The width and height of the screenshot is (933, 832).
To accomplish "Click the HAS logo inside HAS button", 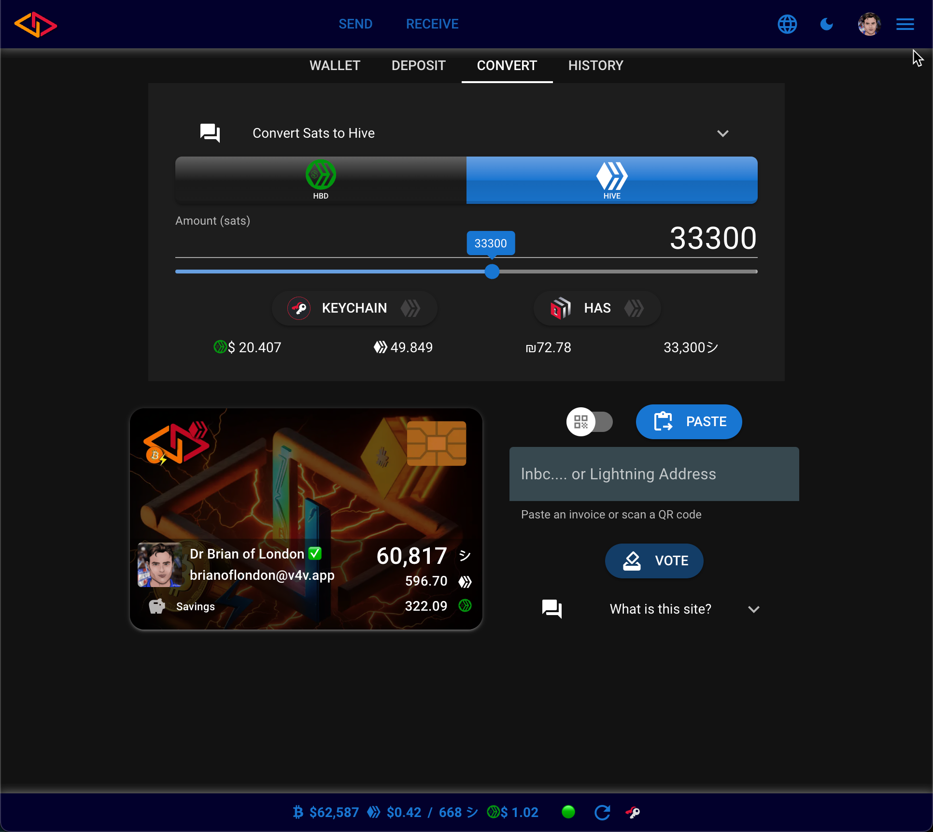I will click(x=561, y=308).
